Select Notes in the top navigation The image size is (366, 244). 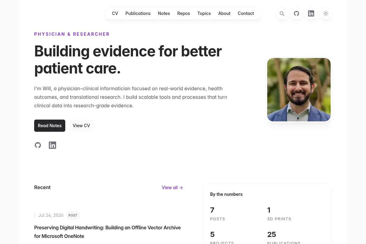164,13
